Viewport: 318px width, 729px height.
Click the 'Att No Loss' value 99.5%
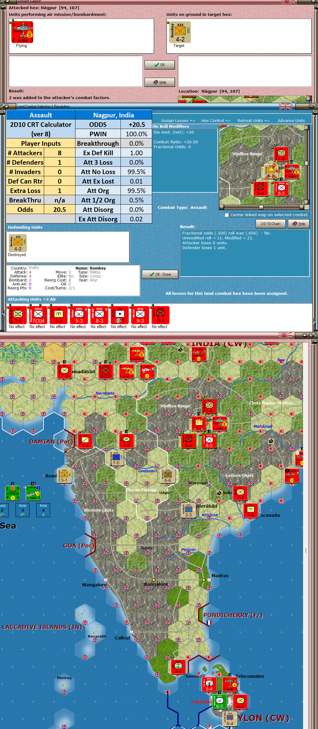[x=136, y=172]
